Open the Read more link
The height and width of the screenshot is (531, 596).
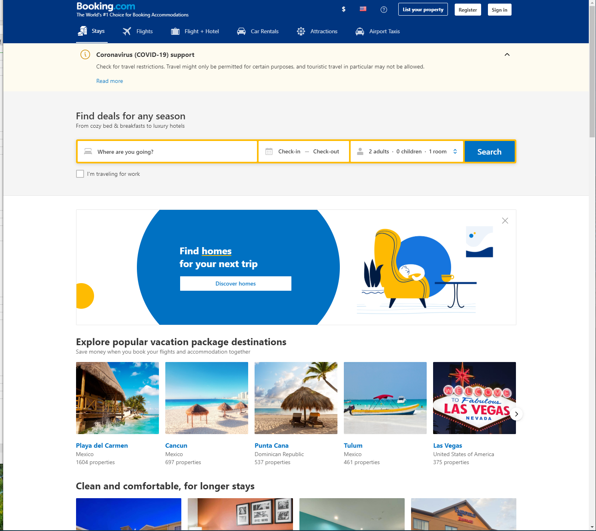[110, 81]
